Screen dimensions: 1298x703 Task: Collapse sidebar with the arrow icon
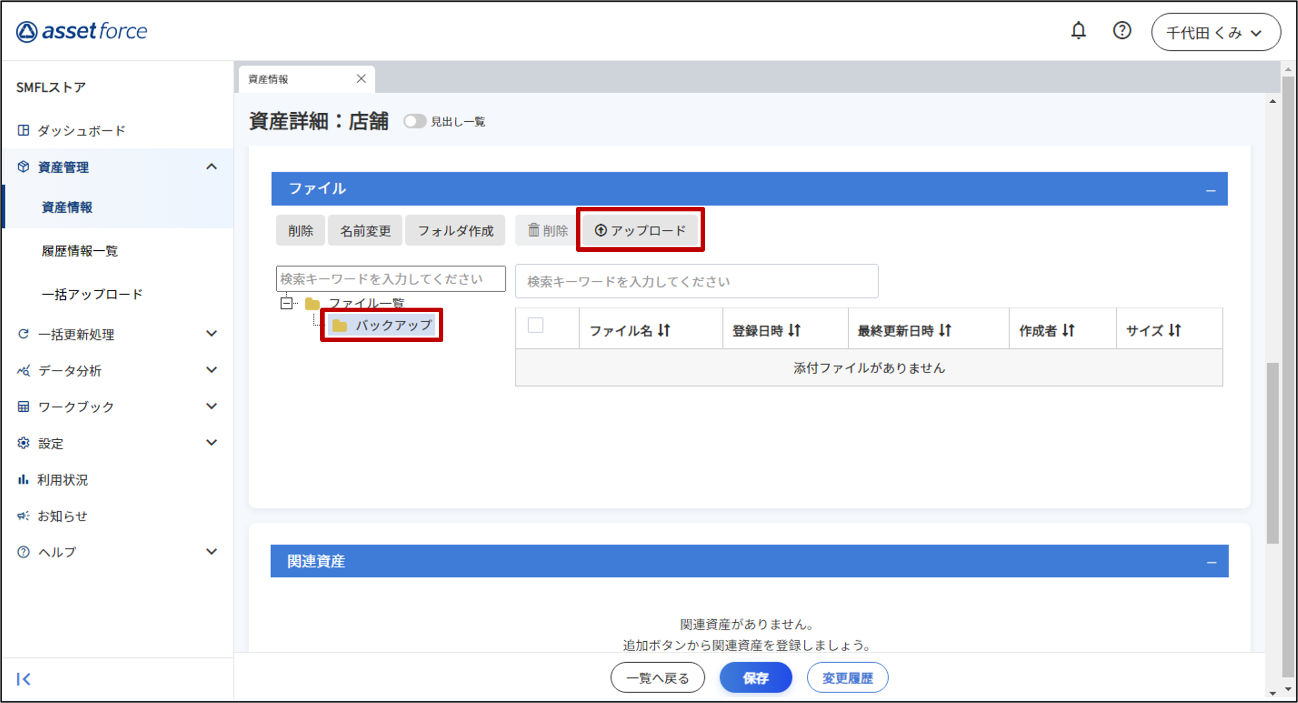(x=23, y=679)
